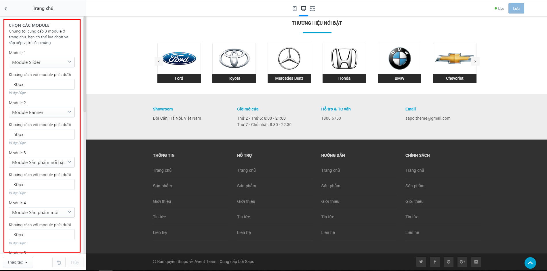Click the THƯƠNG HIỆU NỔI BẬT heading
This screenshot has height=271, width=547.
tap(317, 23)
